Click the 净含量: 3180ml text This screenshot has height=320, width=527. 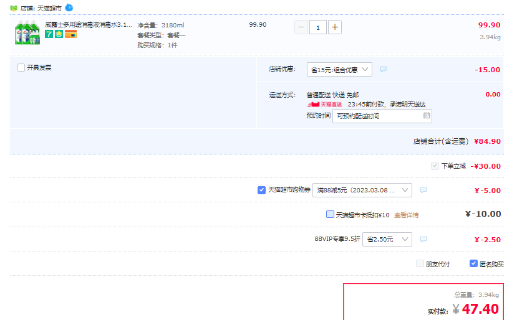pos(161,25)
